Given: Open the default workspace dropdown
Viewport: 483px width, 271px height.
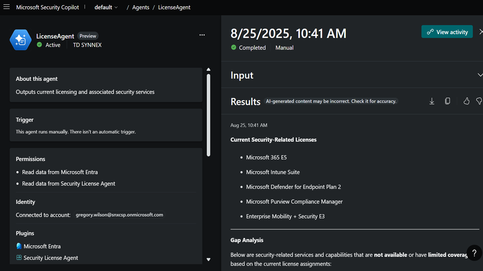Looking at the screenshot, I should click(x=106, y=7).
